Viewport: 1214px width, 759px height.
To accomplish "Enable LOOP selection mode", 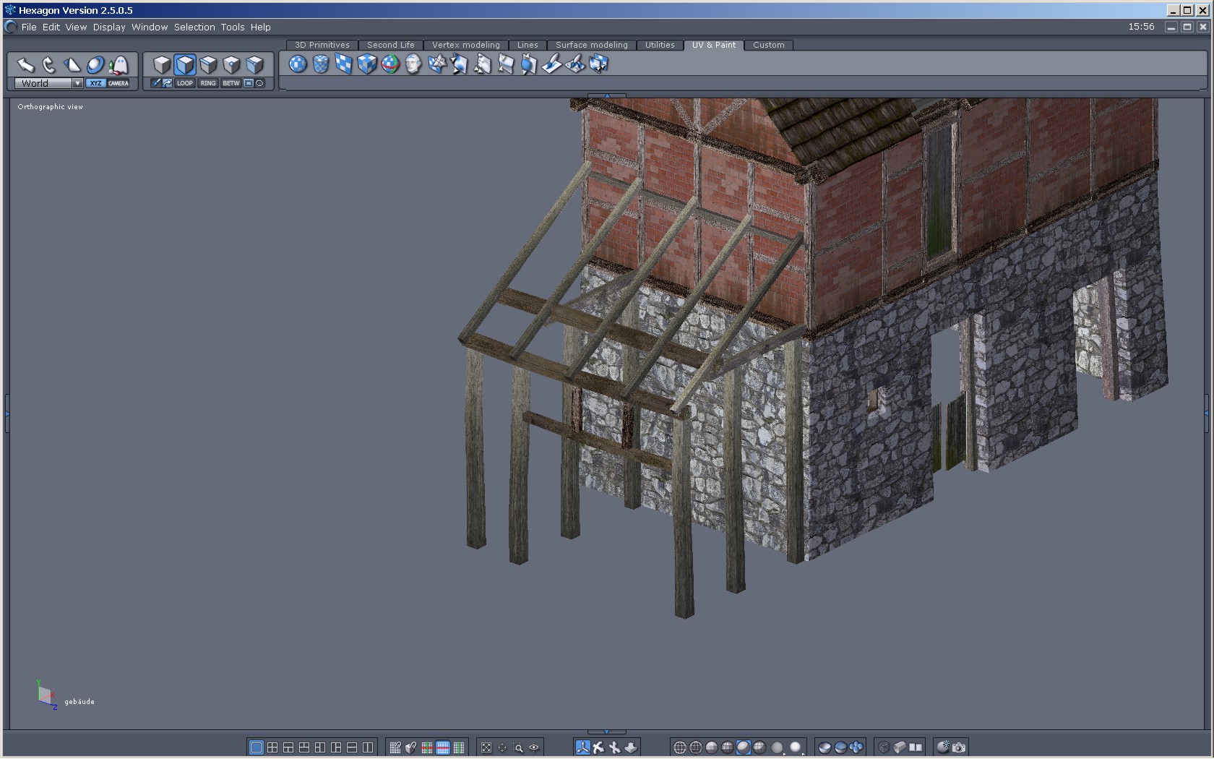I will 185,83.
